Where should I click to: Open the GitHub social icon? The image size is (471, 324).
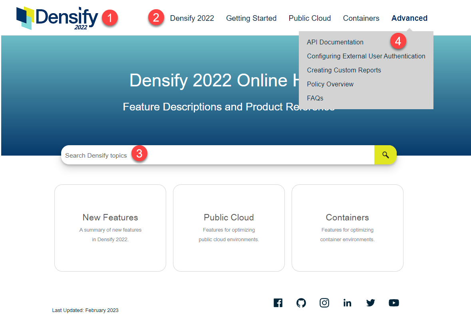[301, 303]
